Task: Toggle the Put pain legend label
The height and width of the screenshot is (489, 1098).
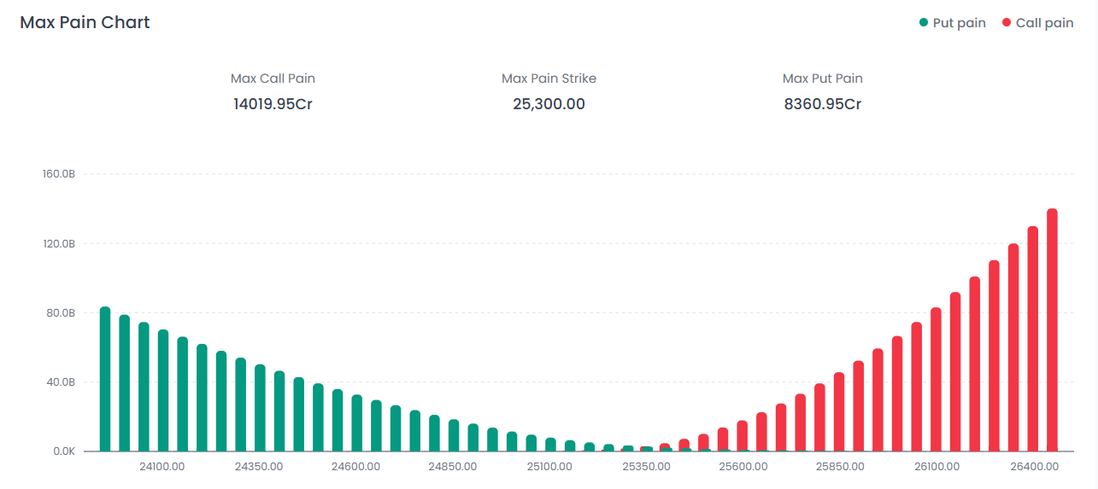Action: 959,23
